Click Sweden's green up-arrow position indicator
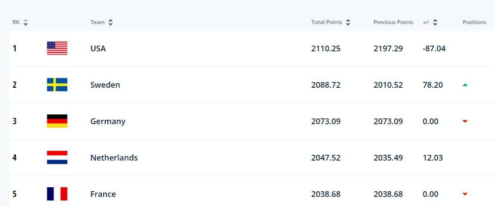 (x=465, y=85)
